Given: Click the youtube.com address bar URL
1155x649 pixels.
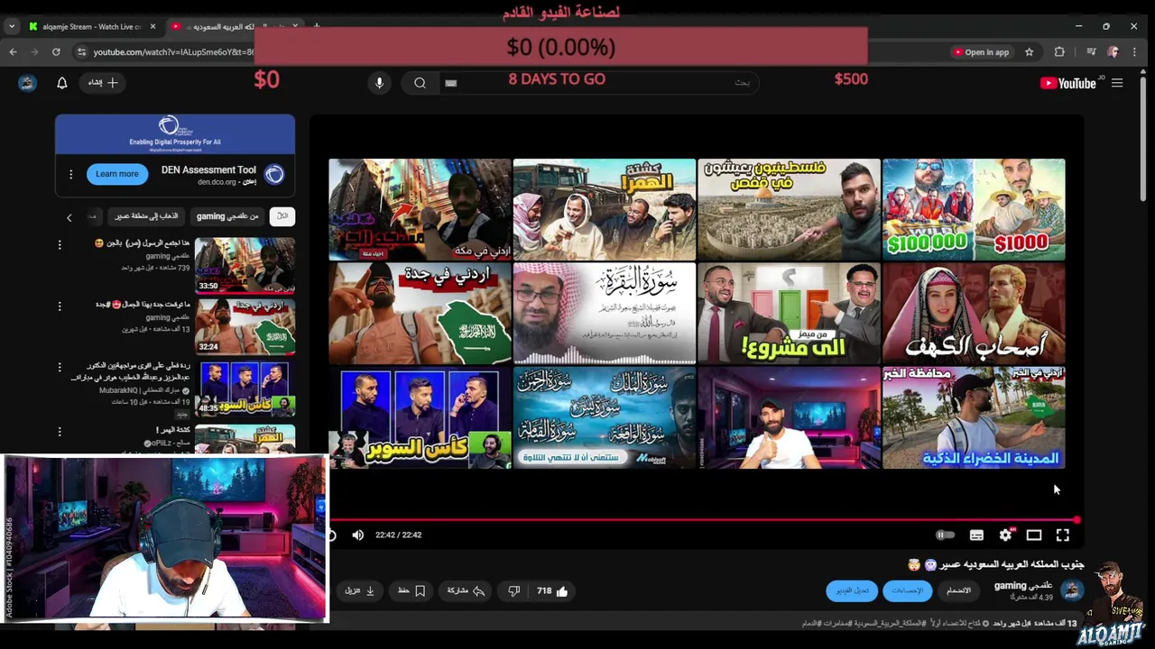Looking at the screenshot, I should tap(173, 52).
